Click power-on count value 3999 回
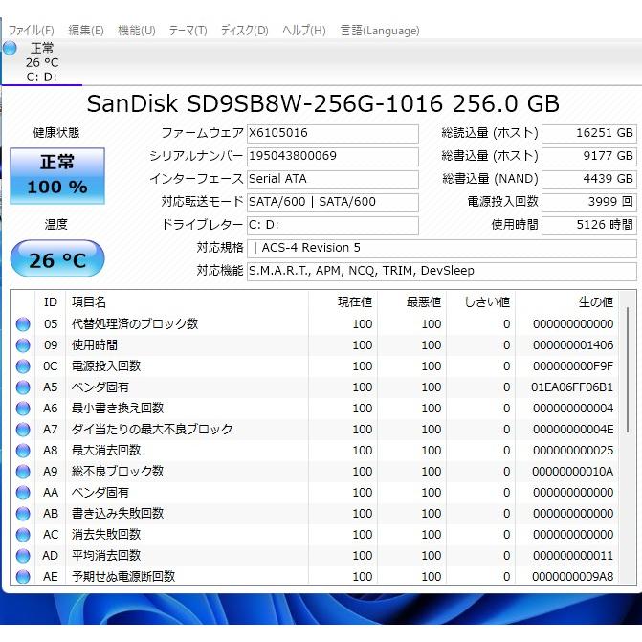The width and height of the screenshot is (642, 642). tap(589, 202)
